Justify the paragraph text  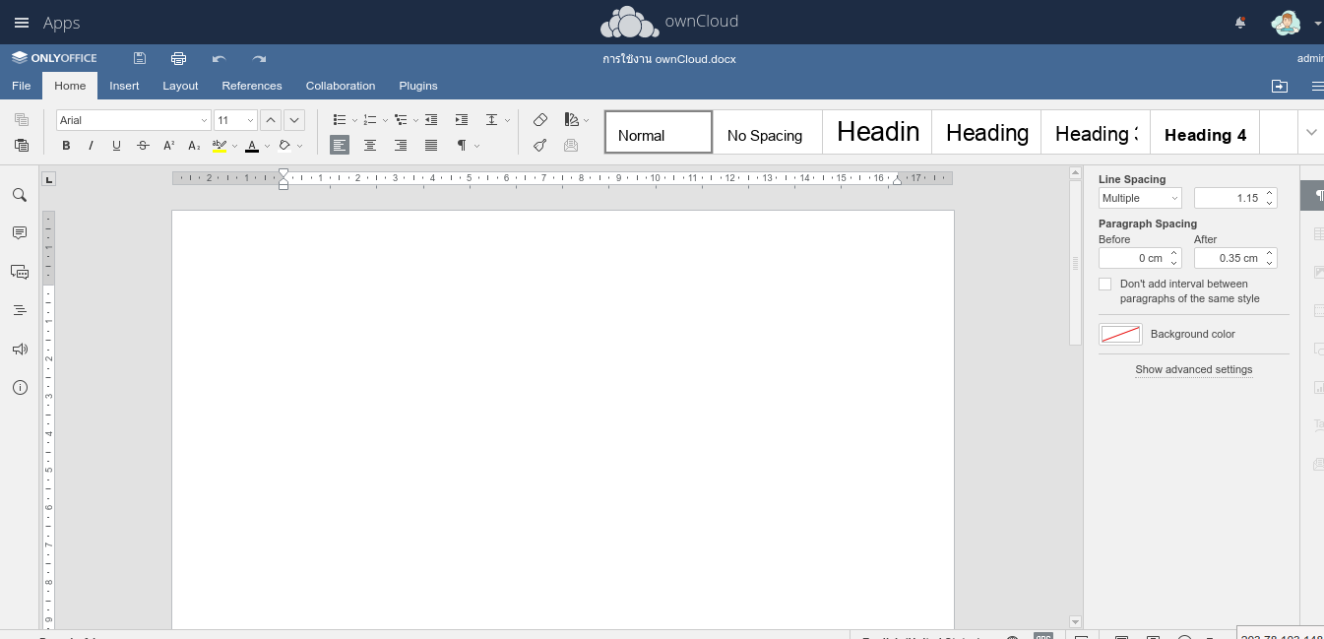click(x=431, y=146)
